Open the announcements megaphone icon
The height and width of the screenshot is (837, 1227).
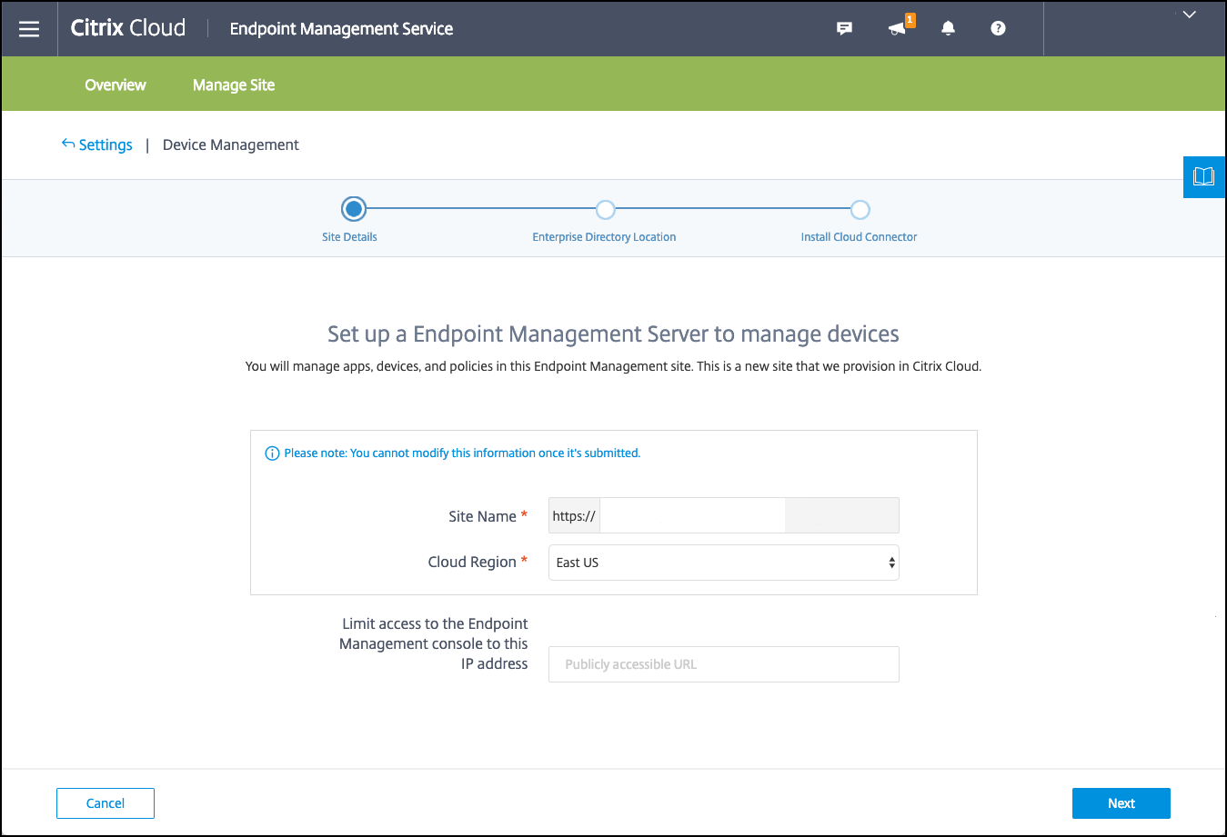pos(898,29)
